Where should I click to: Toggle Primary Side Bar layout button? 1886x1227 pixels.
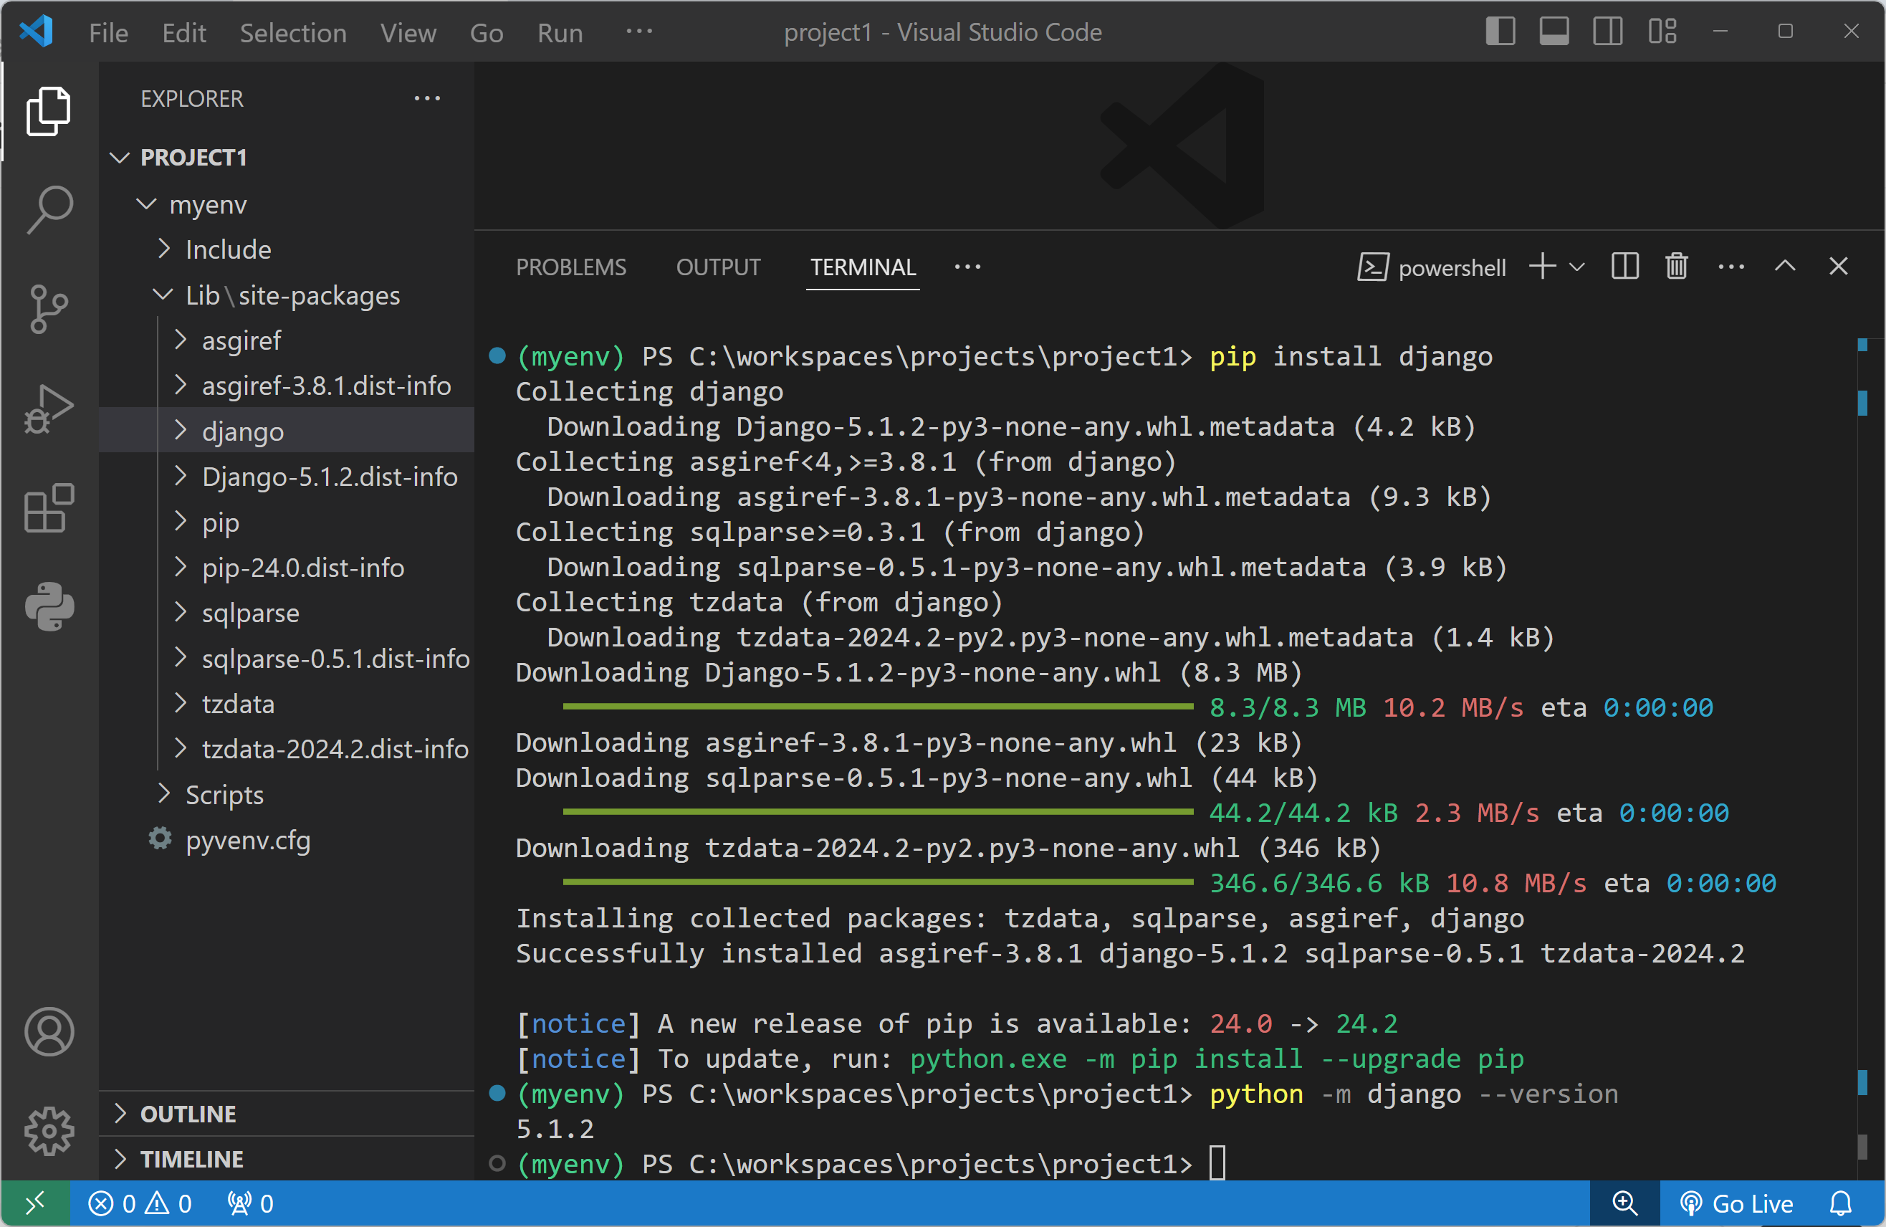click(1500, 32)
